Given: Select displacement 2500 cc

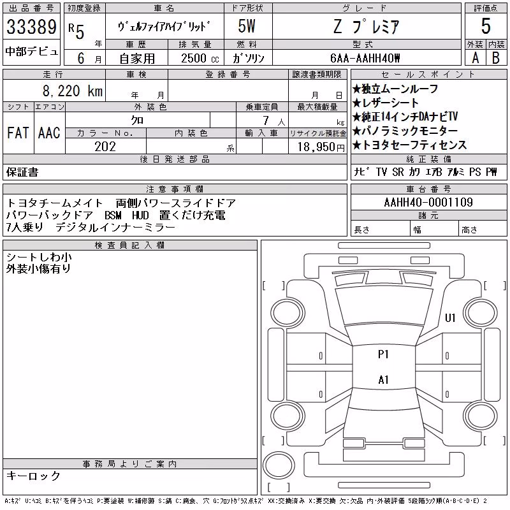Looking at the screenshot, I should click(x=200, y=59).
